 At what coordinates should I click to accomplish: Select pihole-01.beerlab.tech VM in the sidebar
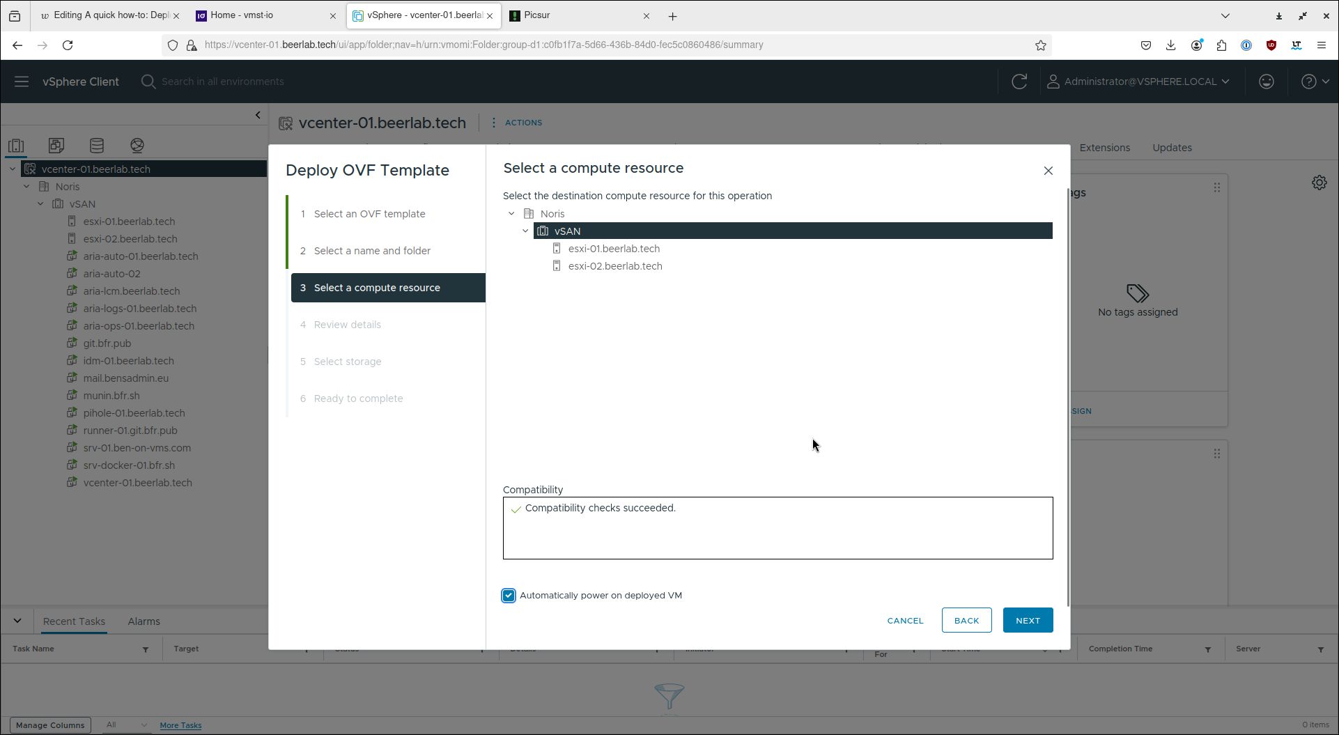(134, 413)
